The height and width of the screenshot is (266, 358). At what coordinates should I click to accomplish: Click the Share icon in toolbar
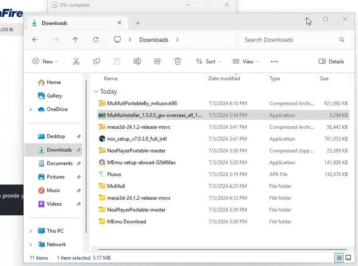click(157, 61)
